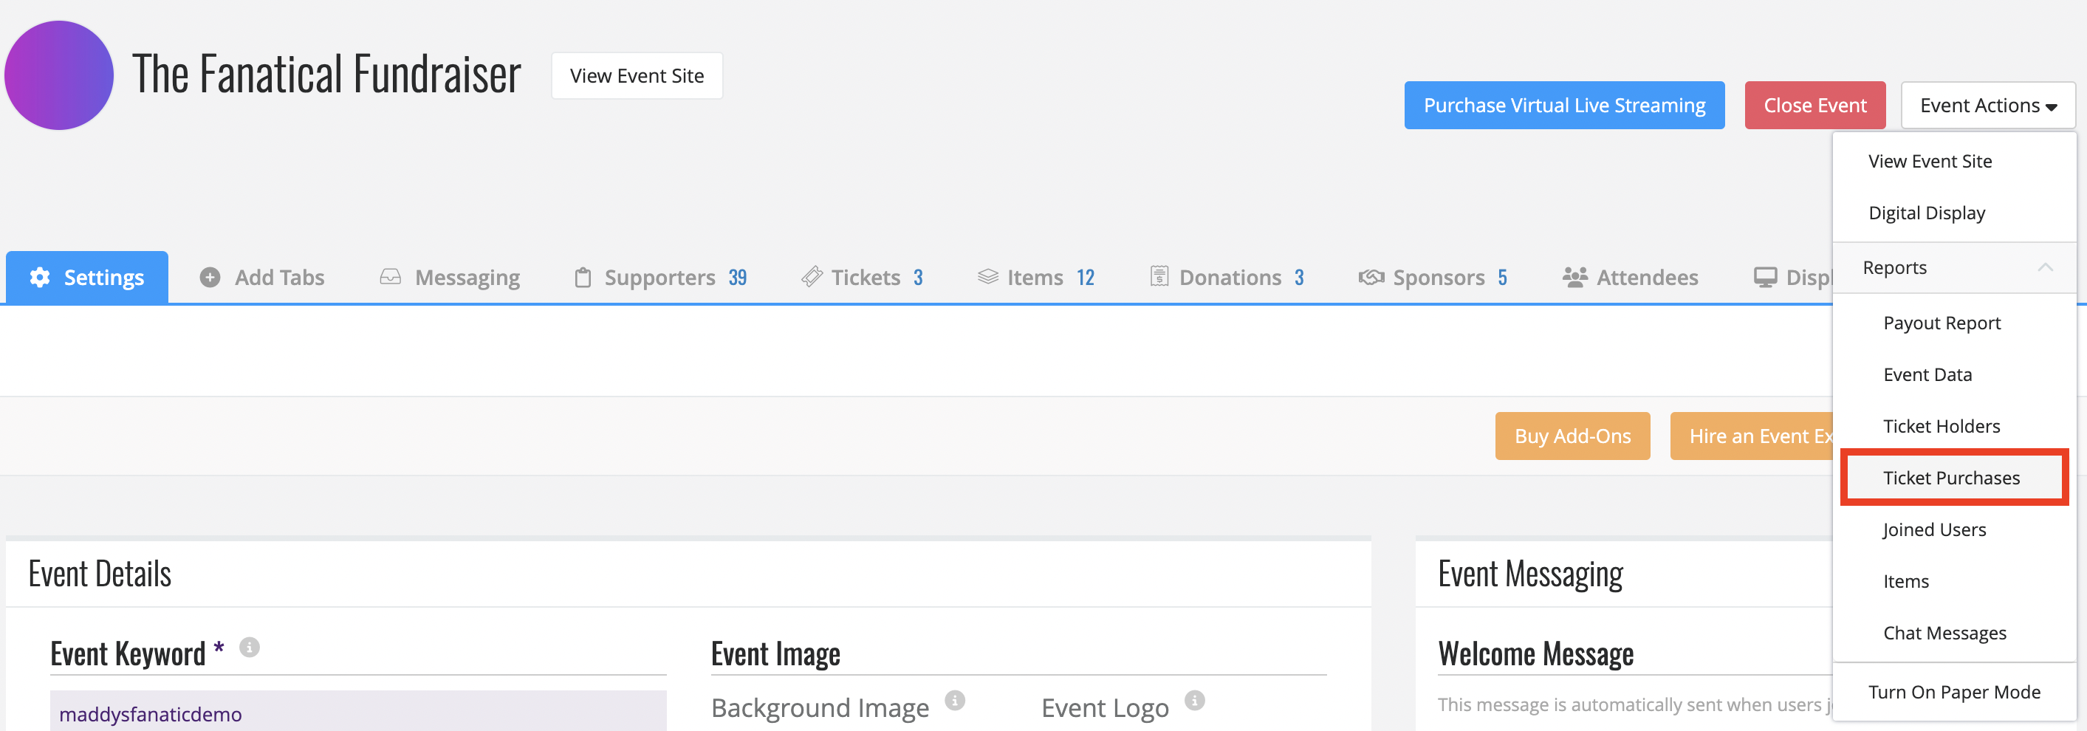Switch to the Supporters tab
This screenshot has width=2087, height=731.
(660, 277)
